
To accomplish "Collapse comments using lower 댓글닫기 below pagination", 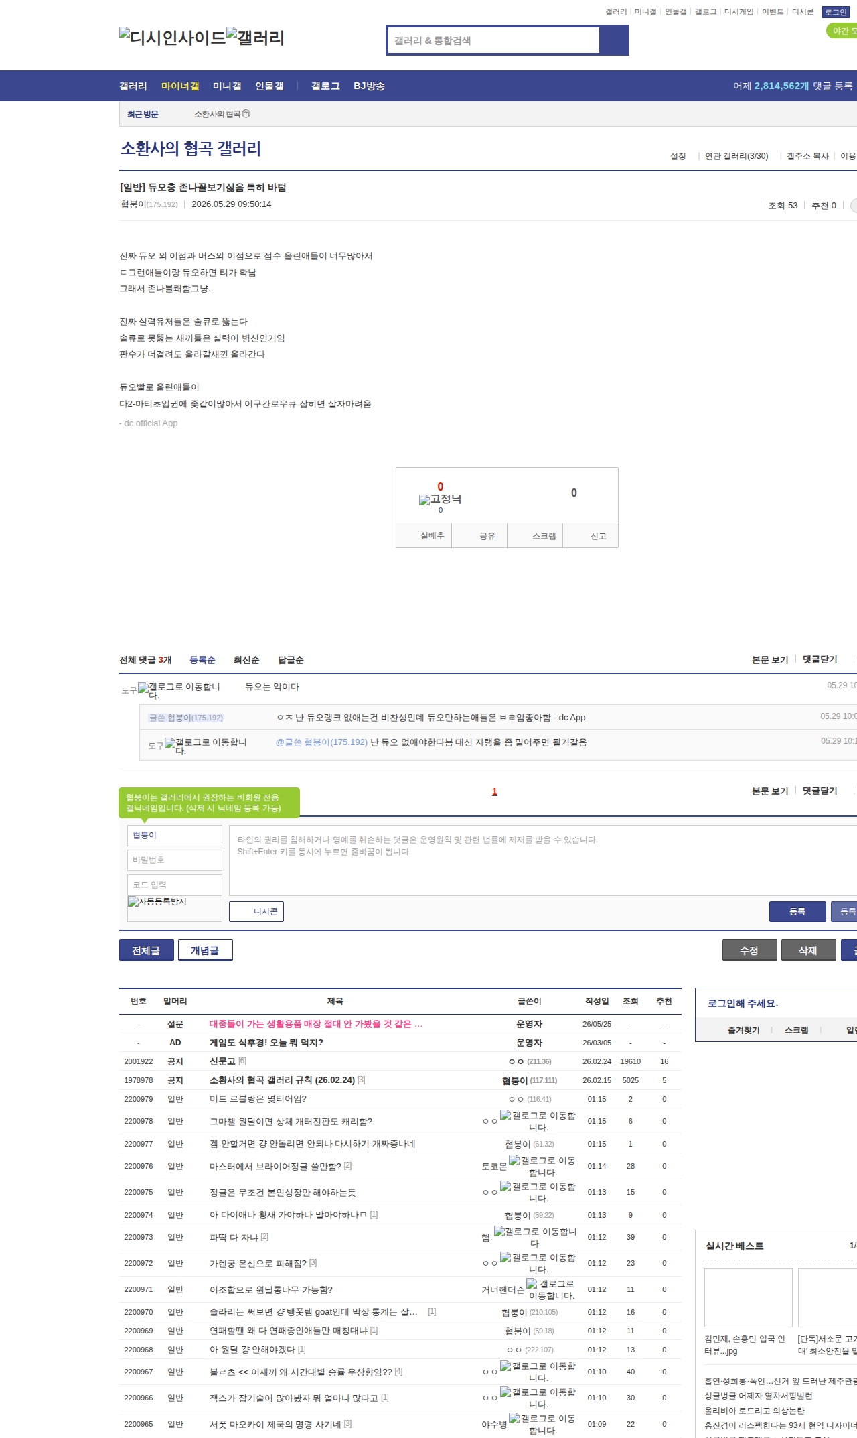I will click(x=820, y=791).
